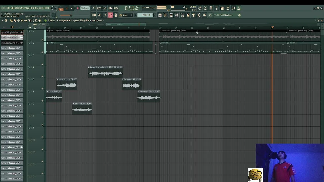Select the playlist Delete tool
Image resolution: width=324 pixels, height=182 pixels.
18,20
